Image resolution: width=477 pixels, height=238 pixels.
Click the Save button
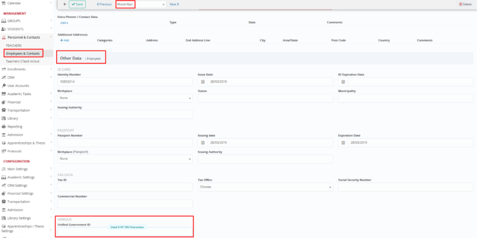77,4
